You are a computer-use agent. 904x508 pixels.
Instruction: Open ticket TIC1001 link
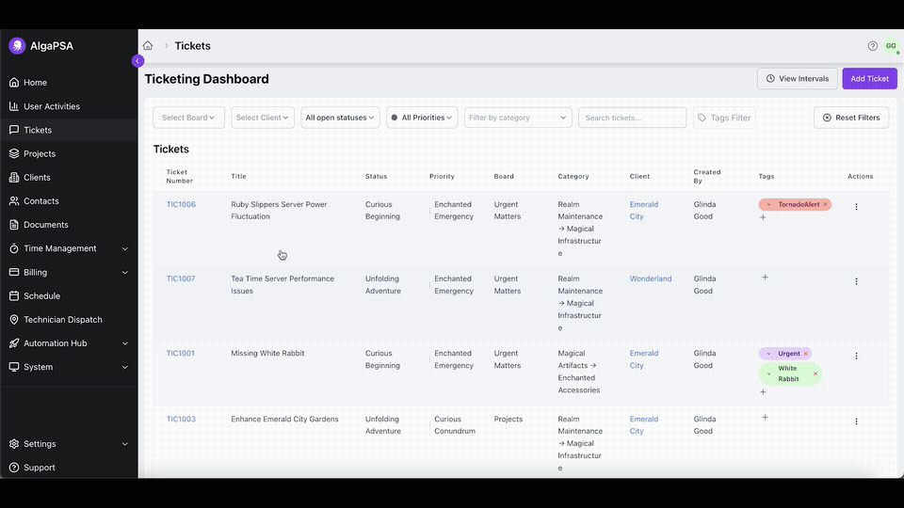(x=181, y=354)
